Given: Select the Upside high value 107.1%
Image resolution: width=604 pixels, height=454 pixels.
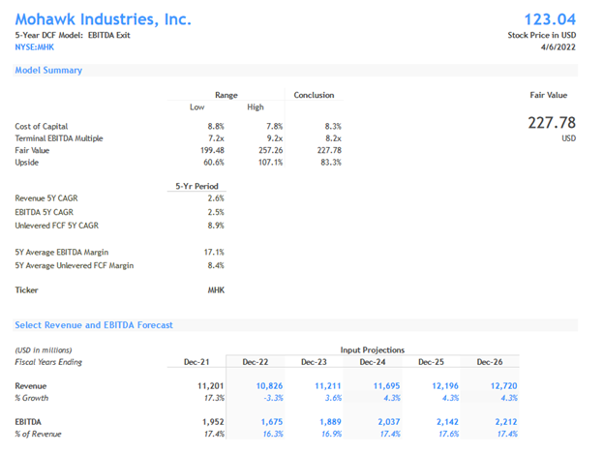Looking at the screenshot, I should (270, 162).
